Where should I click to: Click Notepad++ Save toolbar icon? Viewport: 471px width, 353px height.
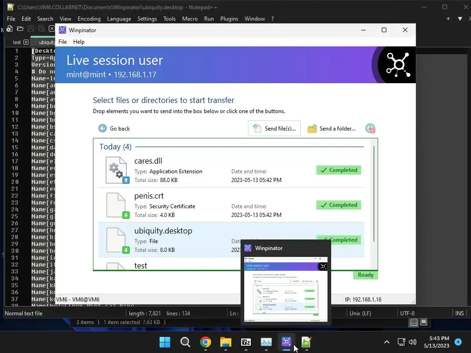[x=31, y=29]
